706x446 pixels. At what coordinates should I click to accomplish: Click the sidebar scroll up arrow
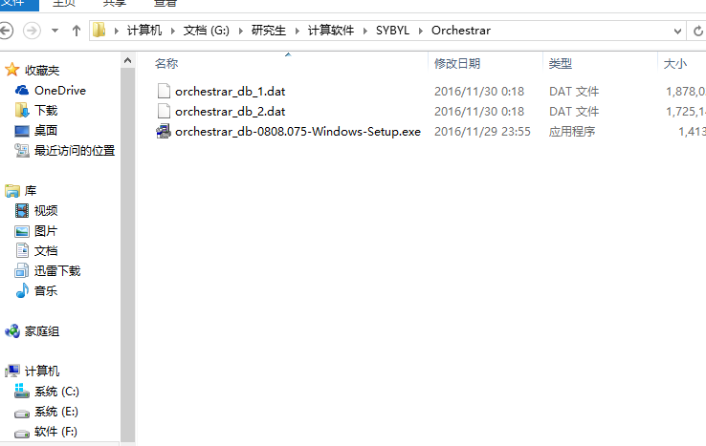coord(127,60)
